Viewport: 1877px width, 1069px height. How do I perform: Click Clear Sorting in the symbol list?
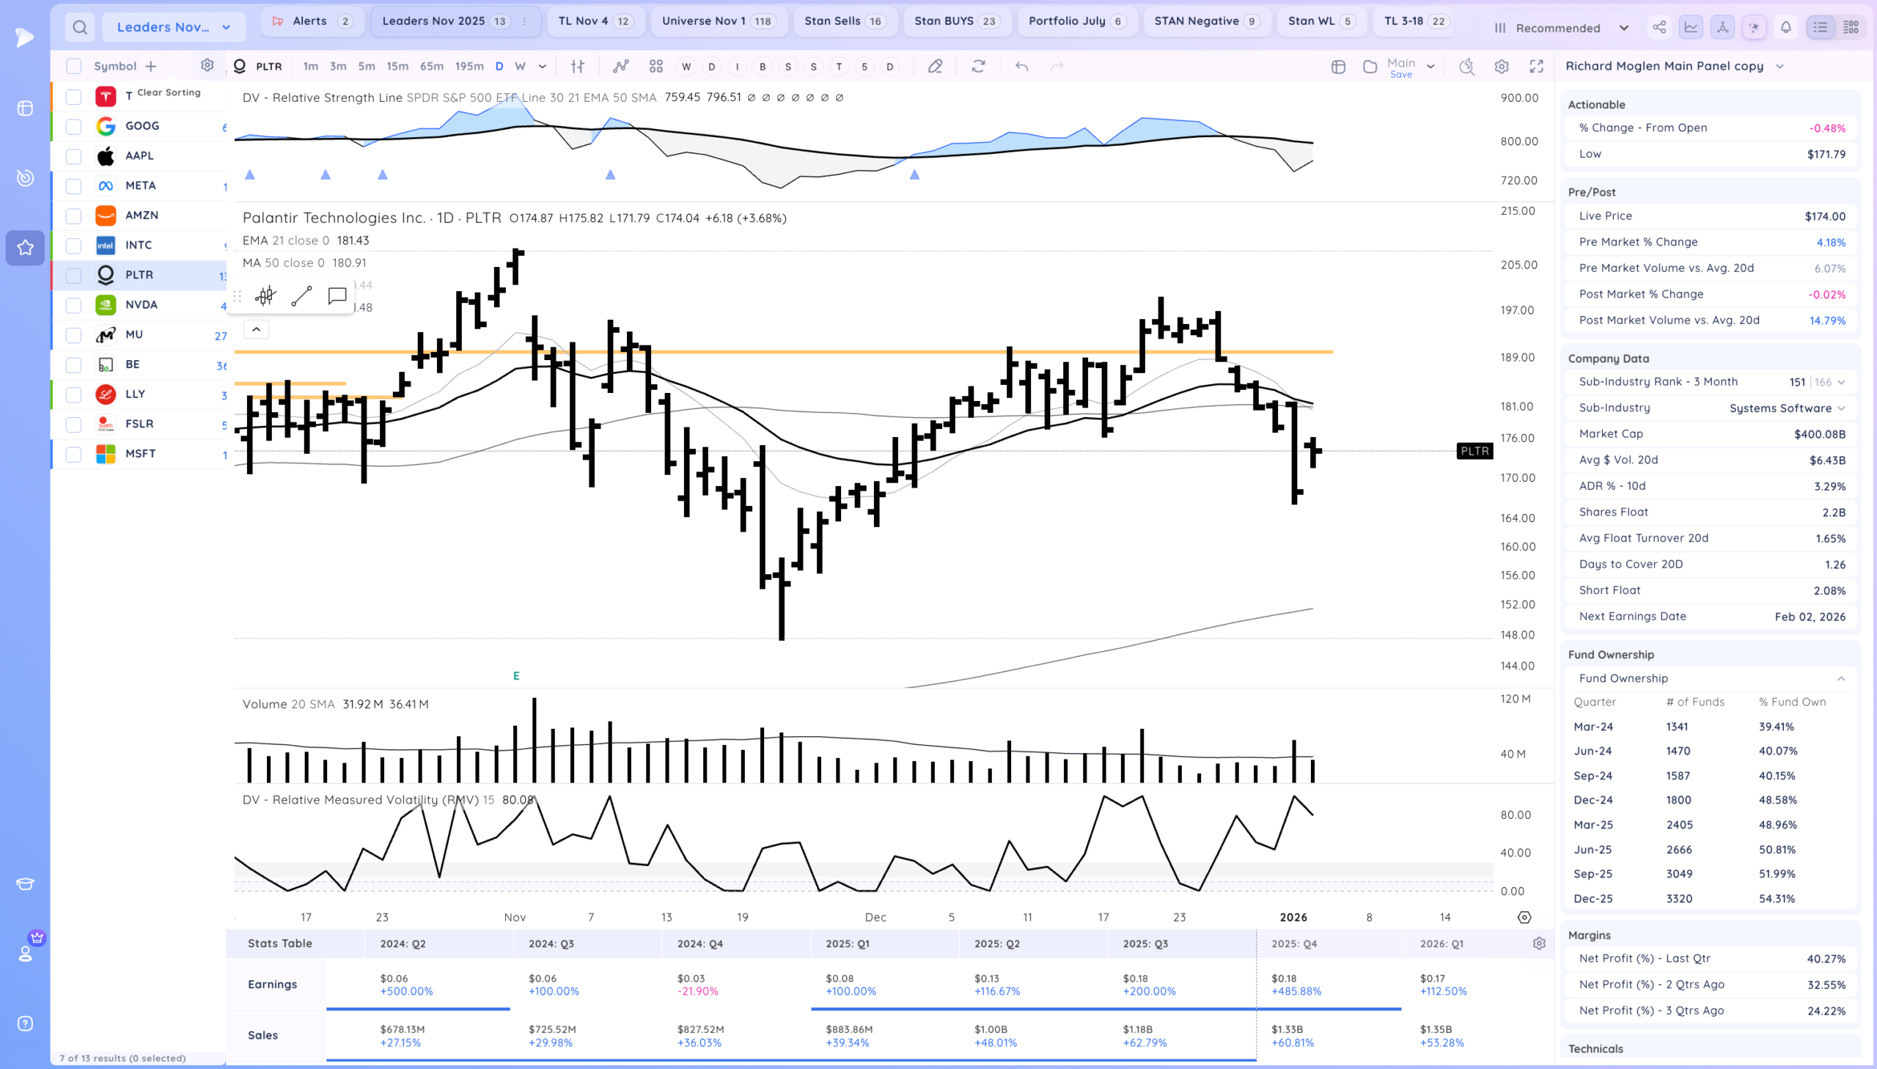click(168, 92)
